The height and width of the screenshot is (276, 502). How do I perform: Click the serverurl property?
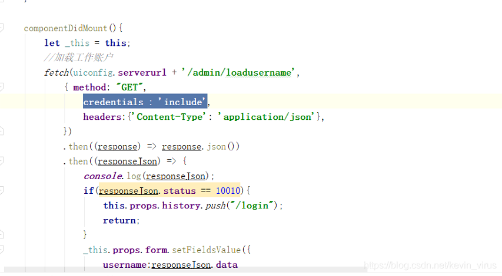pyautogui.click(x=142, y=72)
